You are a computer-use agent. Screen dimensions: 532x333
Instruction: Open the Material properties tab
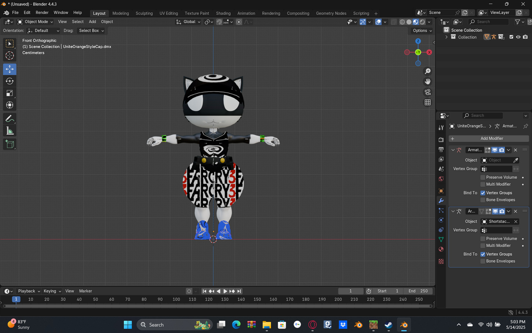tap(441, 250)
